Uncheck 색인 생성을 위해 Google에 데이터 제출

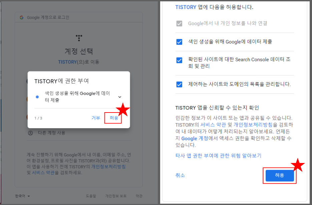pos(179,42)
